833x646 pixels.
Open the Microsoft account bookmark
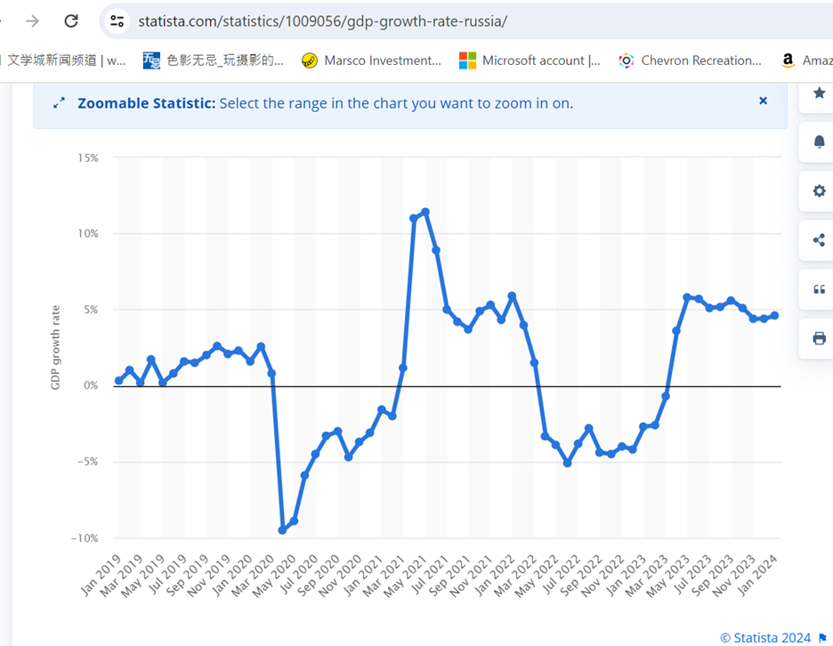(x=530, y=61)
